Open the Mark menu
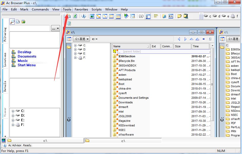The image size is (242, 154). pos(24,9)
